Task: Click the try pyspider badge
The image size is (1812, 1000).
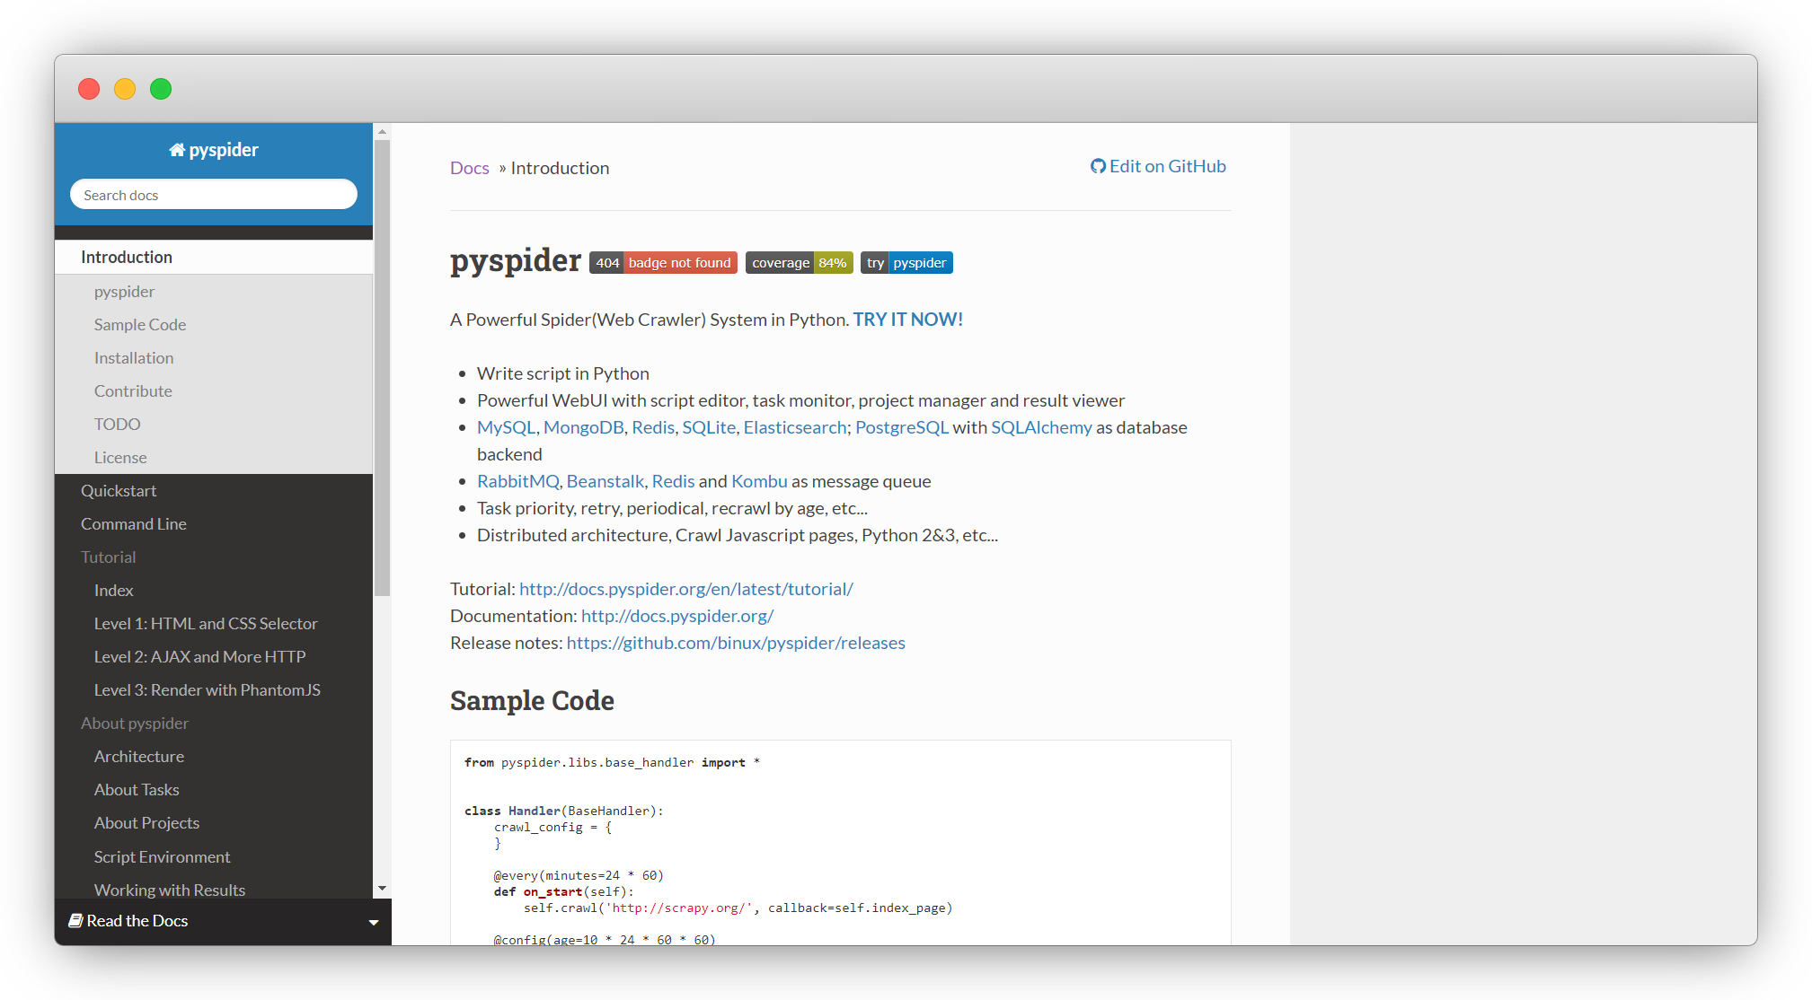Action: [906, 262]
